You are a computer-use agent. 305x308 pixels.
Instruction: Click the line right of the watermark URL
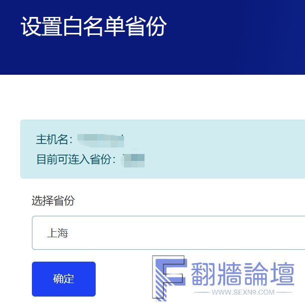[x=284, y=293]
